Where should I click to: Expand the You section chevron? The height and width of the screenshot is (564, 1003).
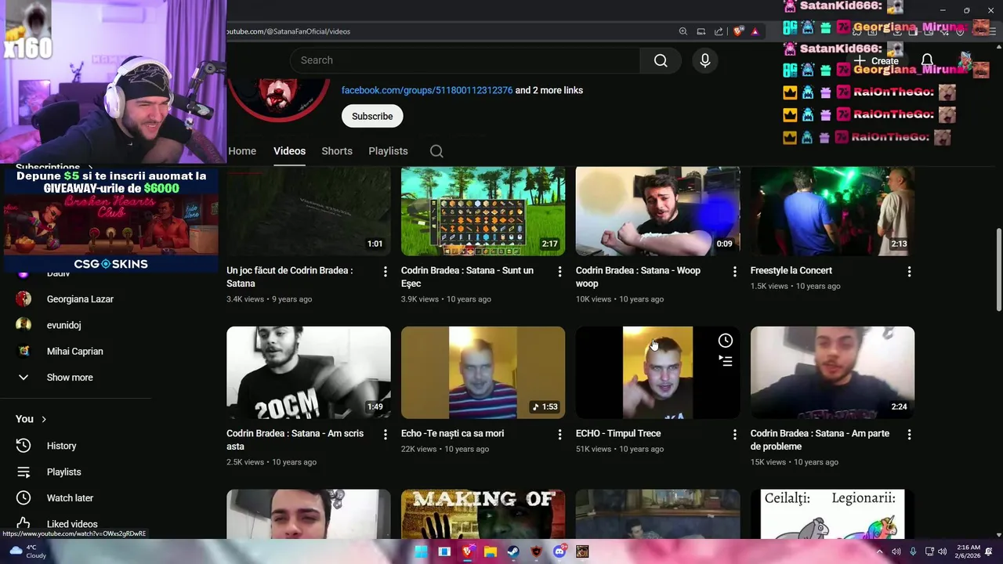(44, 419)
